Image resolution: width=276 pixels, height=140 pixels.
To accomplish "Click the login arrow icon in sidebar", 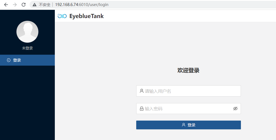I will [x=8, y=60].
